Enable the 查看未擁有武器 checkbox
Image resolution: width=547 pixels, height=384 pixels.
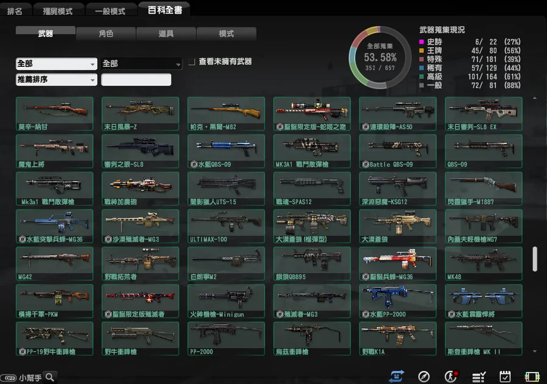pos(191,62)
